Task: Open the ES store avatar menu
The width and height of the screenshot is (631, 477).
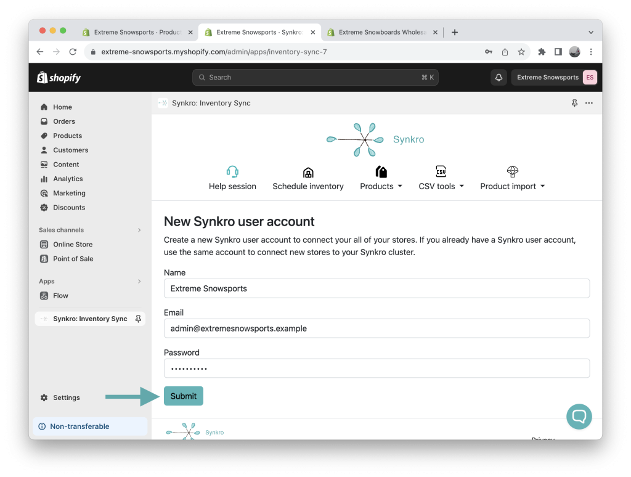Action: click(x=590, y=77)
